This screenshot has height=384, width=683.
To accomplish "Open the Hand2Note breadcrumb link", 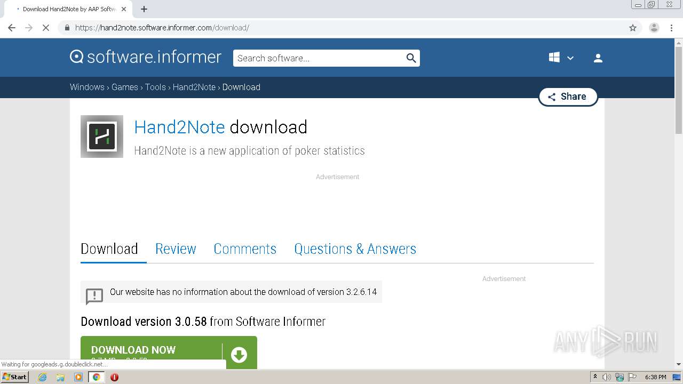I will pos(194,87).
